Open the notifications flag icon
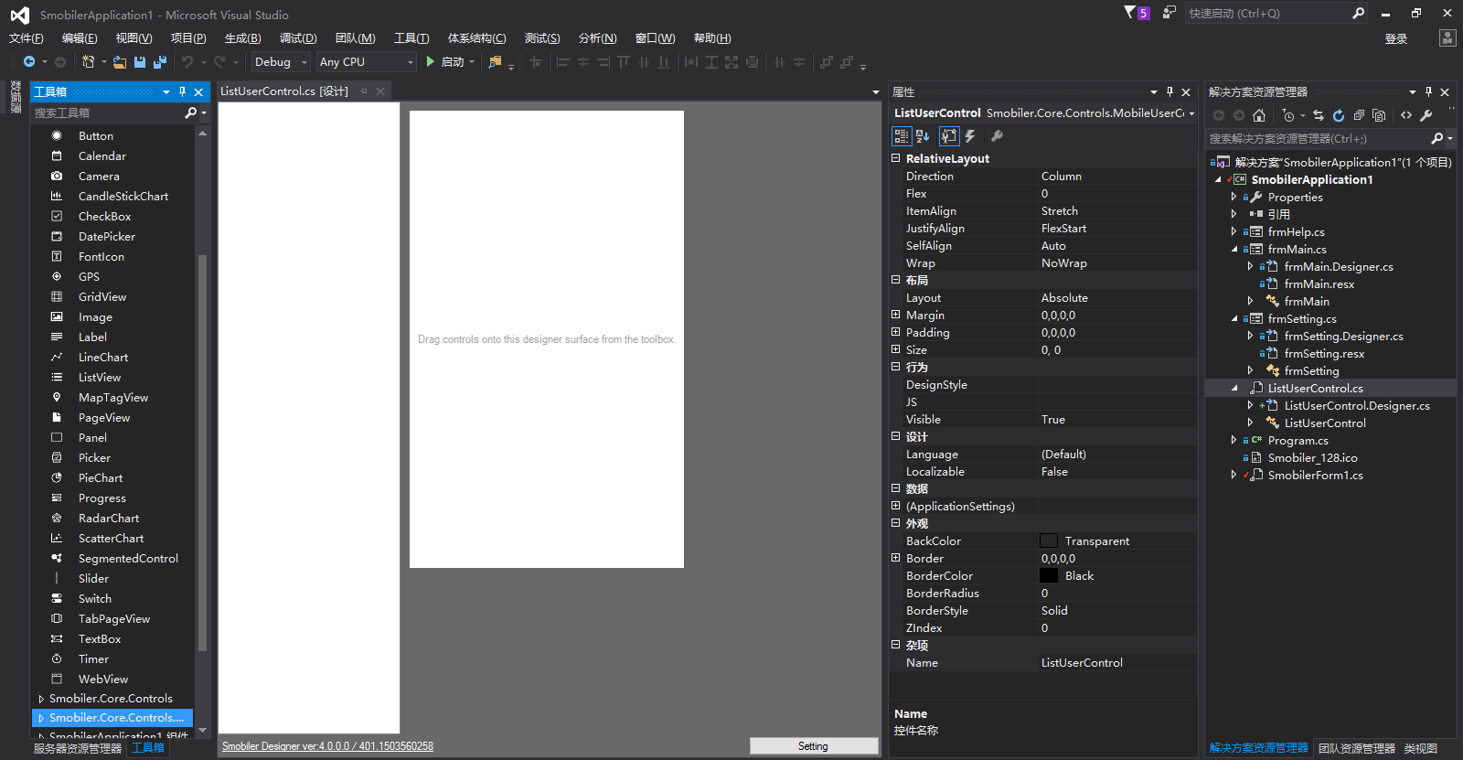The width and height of the screenshot is (1463, 760). click(1130, 13)
